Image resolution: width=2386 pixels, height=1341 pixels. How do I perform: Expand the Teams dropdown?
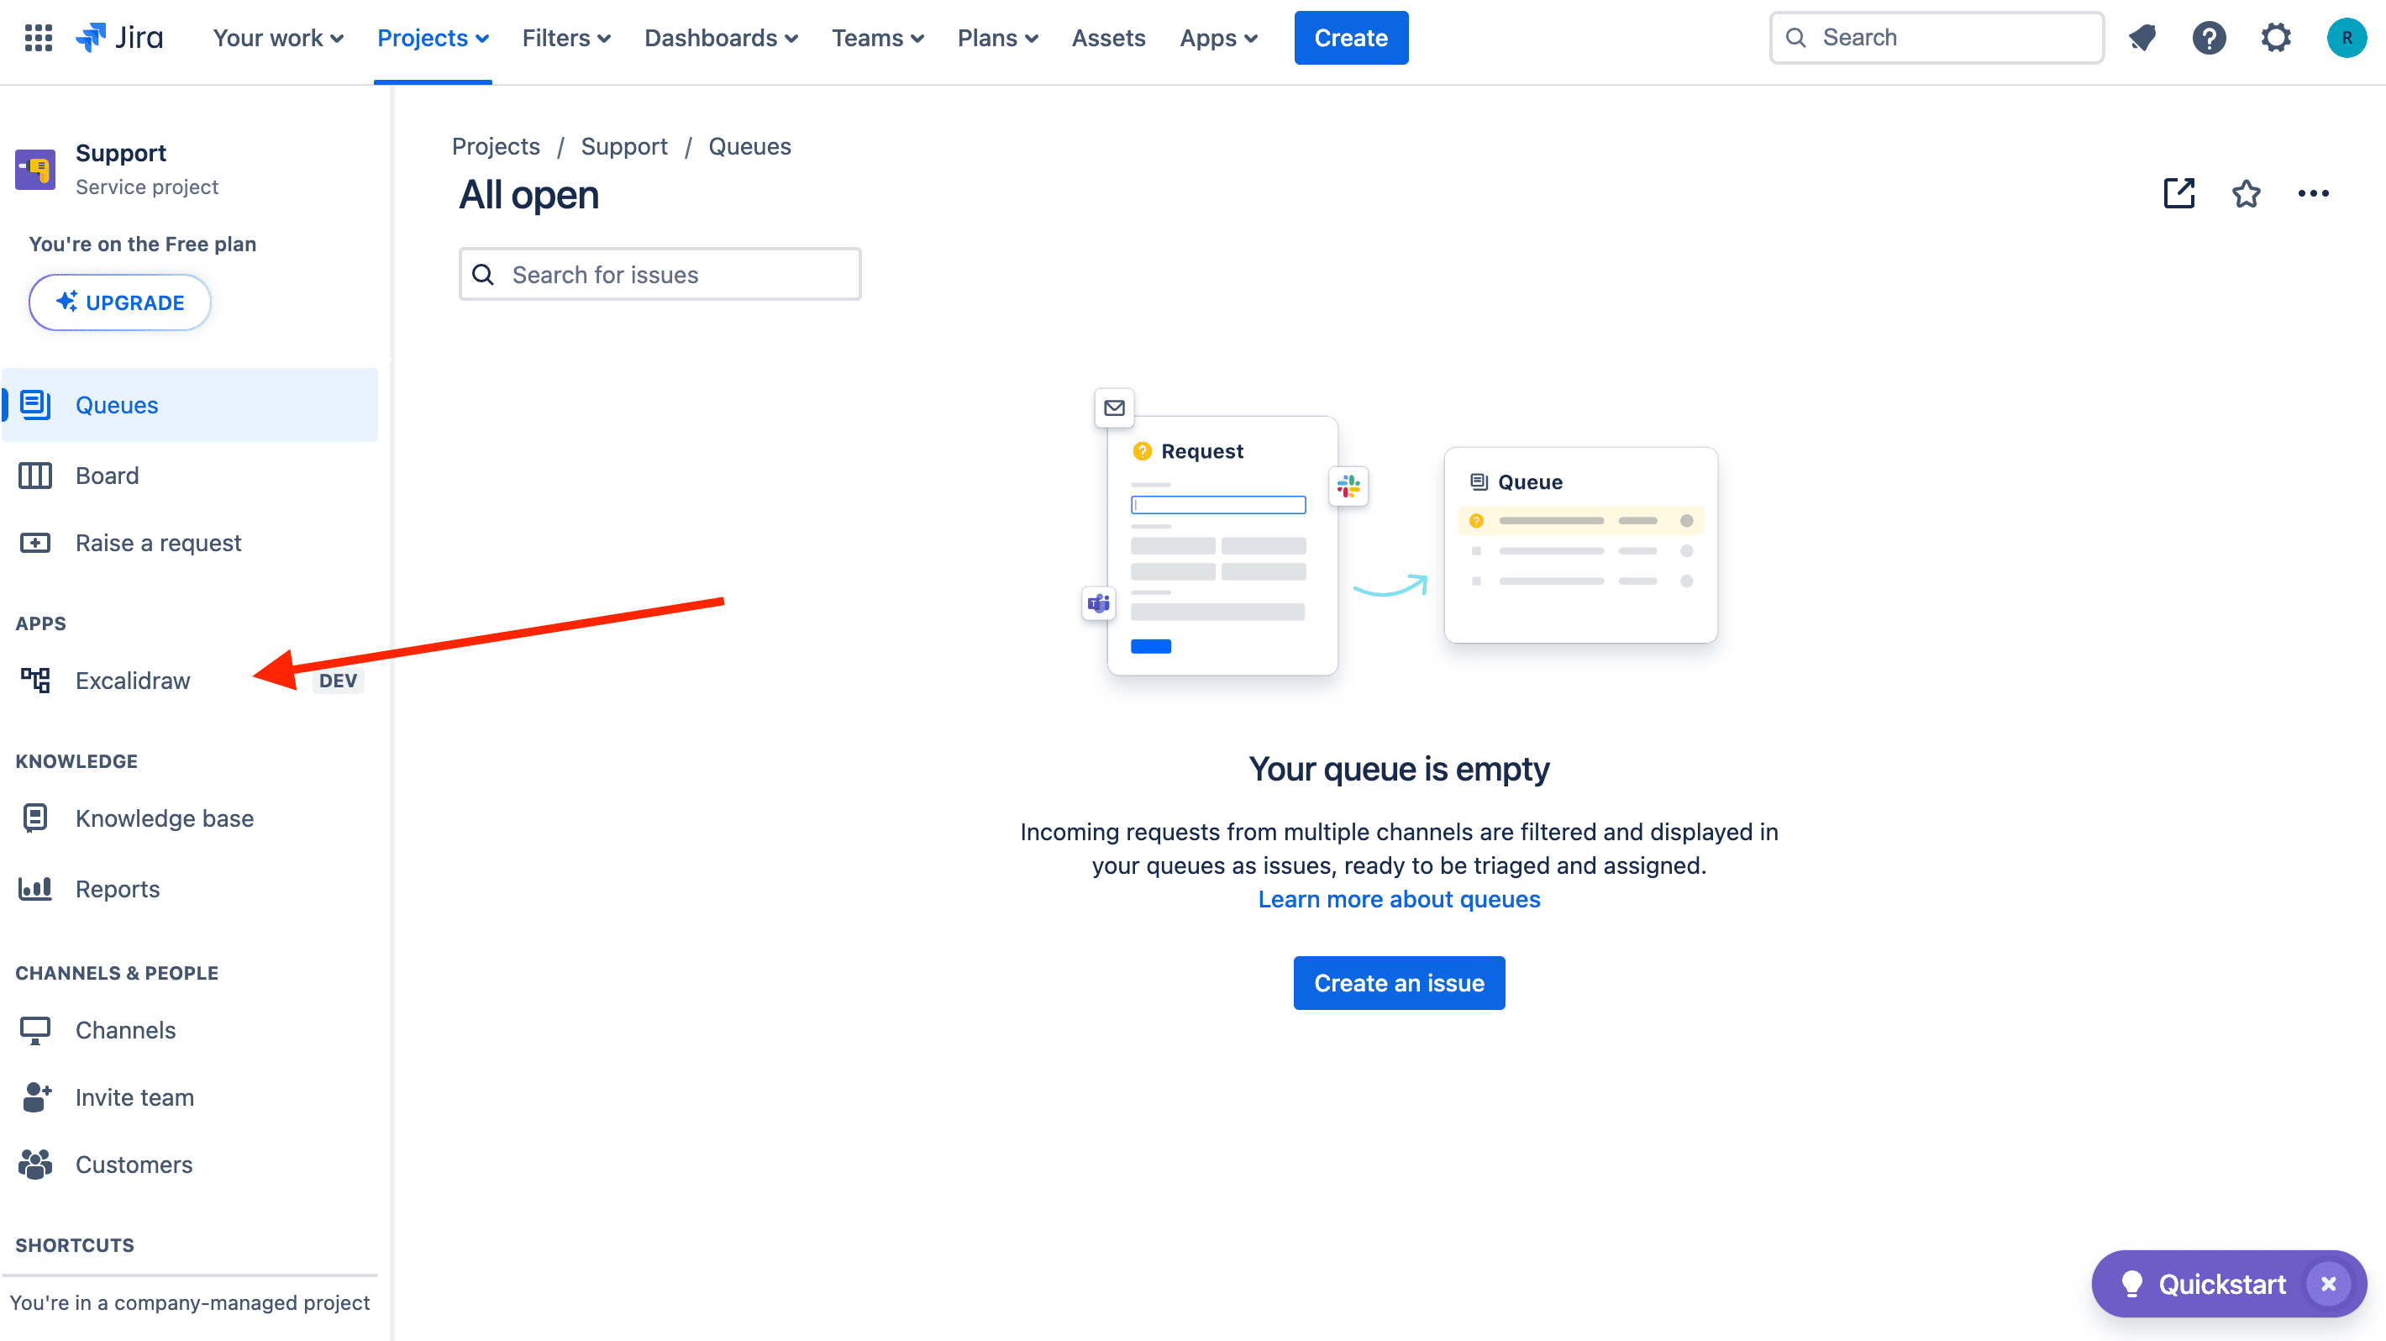point(877,38)
